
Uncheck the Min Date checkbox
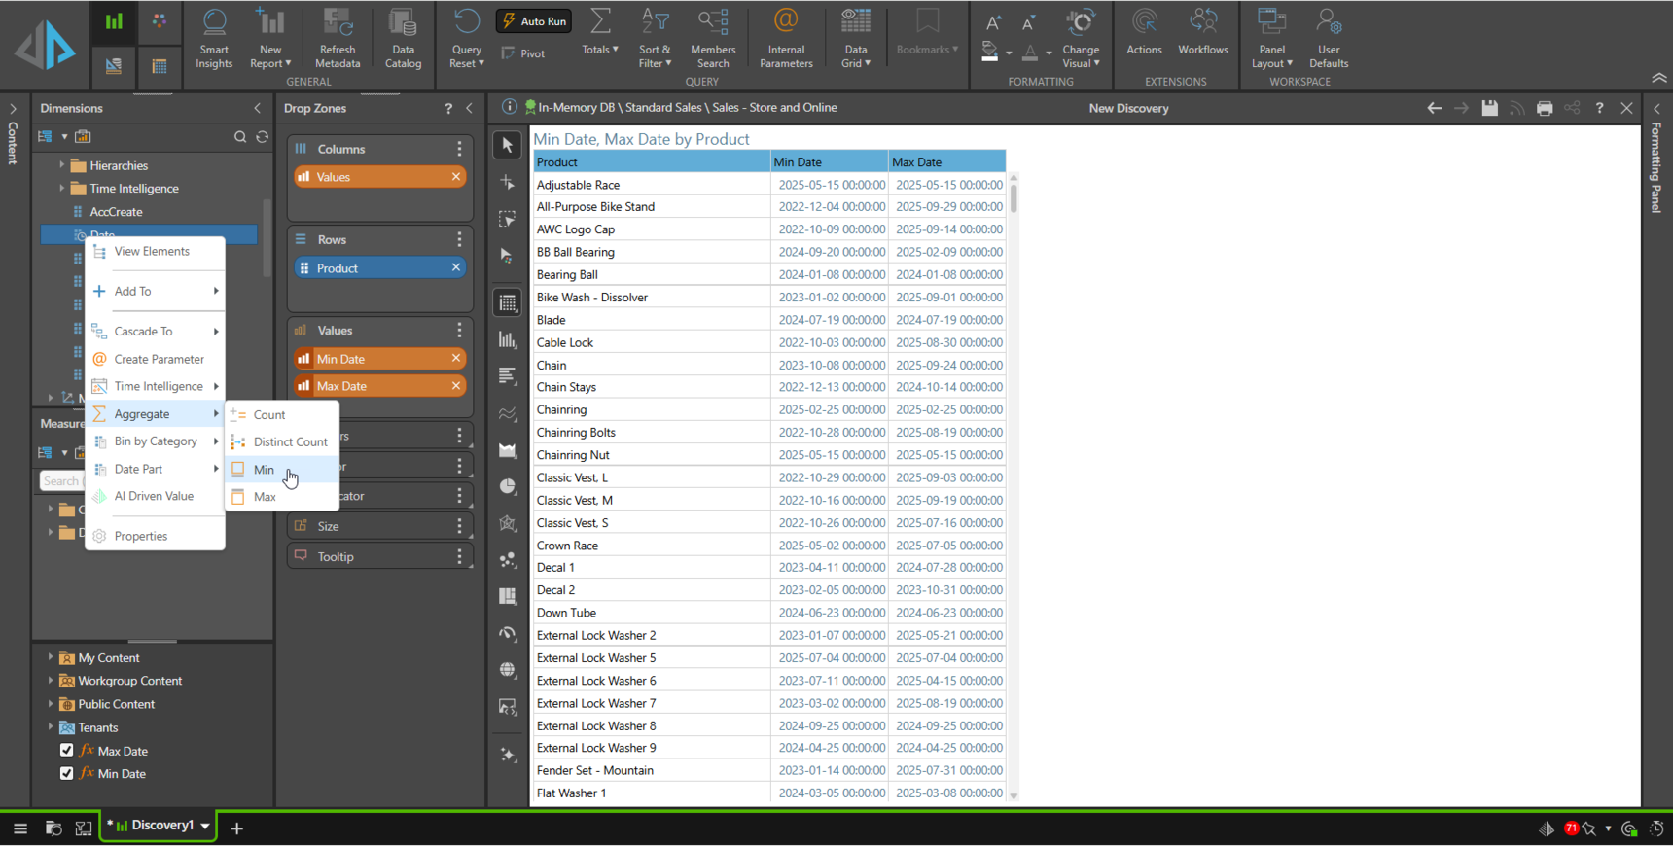click(x=67, y=774)
